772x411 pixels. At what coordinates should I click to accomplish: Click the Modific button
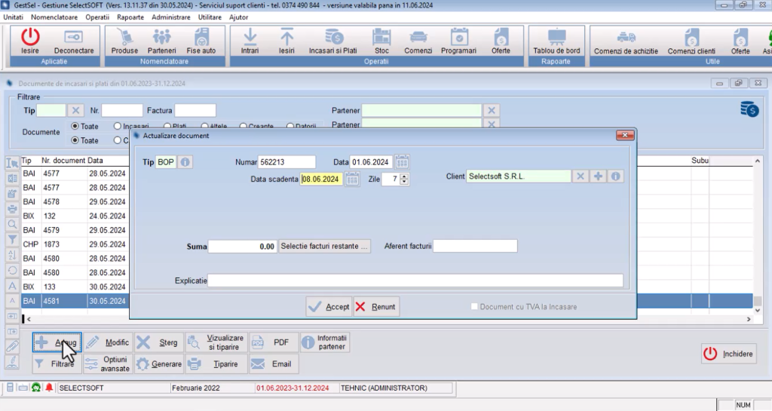[108, 342]
